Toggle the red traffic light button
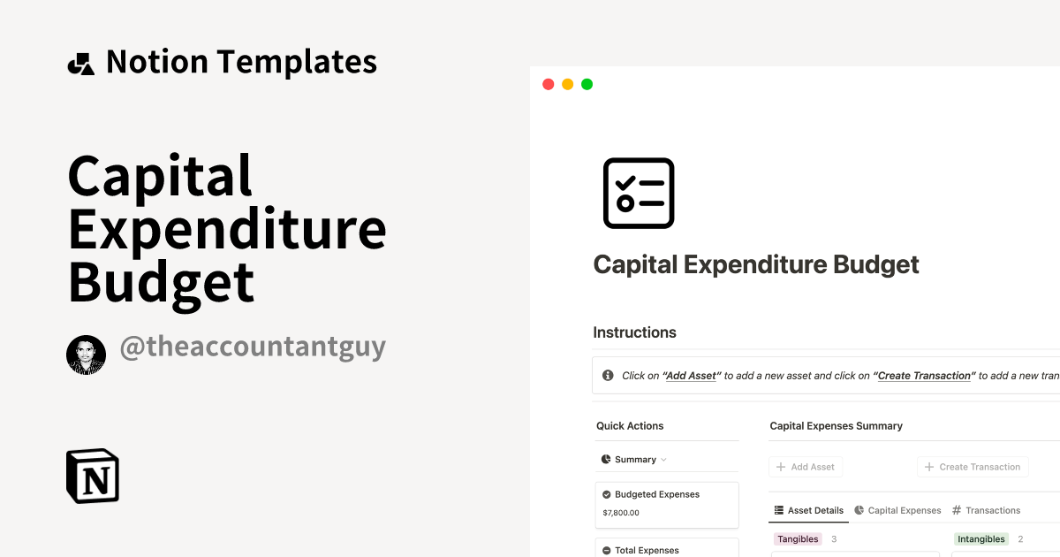 click(x=548, y=83)
